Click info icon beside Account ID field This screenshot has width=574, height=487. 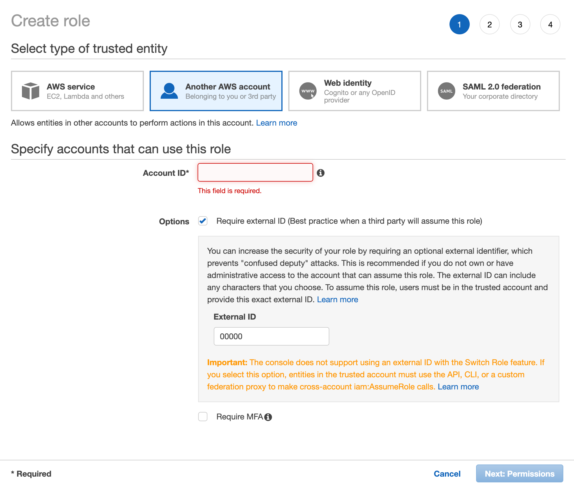321,173
